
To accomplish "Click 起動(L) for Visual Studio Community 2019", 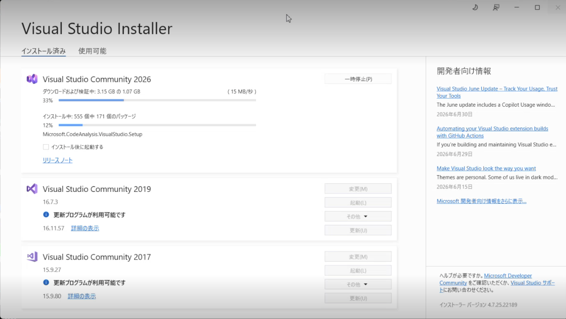I will click(x=358, y=202).
